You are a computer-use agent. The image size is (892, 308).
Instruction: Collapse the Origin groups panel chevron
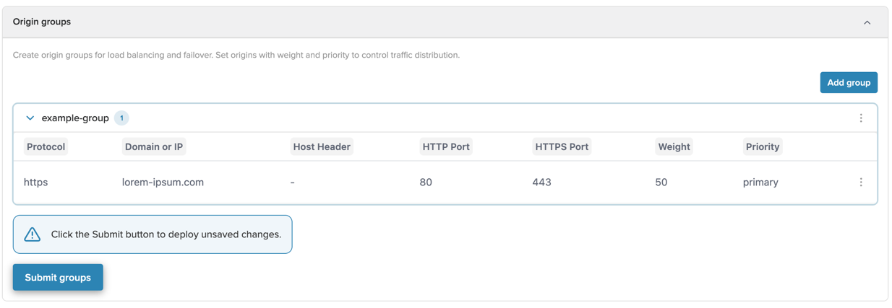(x=867, y=22)
